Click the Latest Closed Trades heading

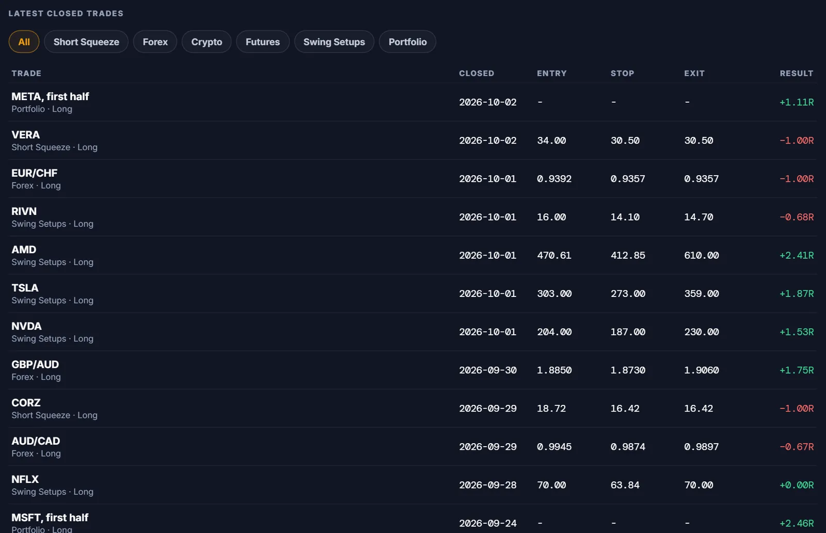pos(66,13)
